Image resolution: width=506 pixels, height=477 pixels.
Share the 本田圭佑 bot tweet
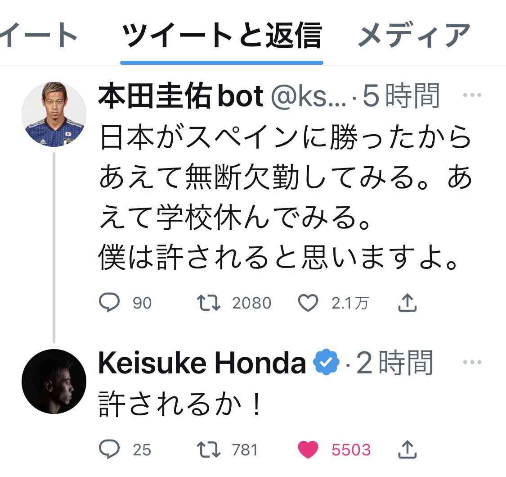click(x=408, y=303)
